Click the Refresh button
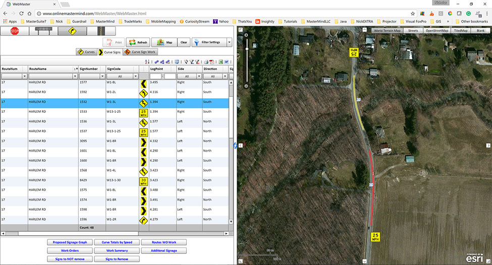Viewport: 492px width, 265px height. coord(137,42)
